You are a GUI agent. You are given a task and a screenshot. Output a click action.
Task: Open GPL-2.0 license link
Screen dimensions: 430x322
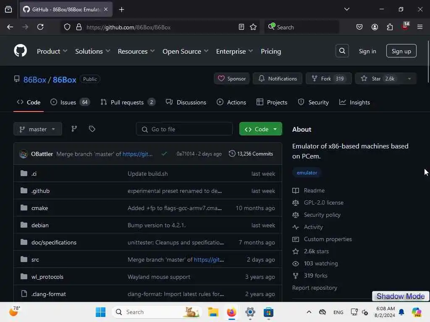324,203
